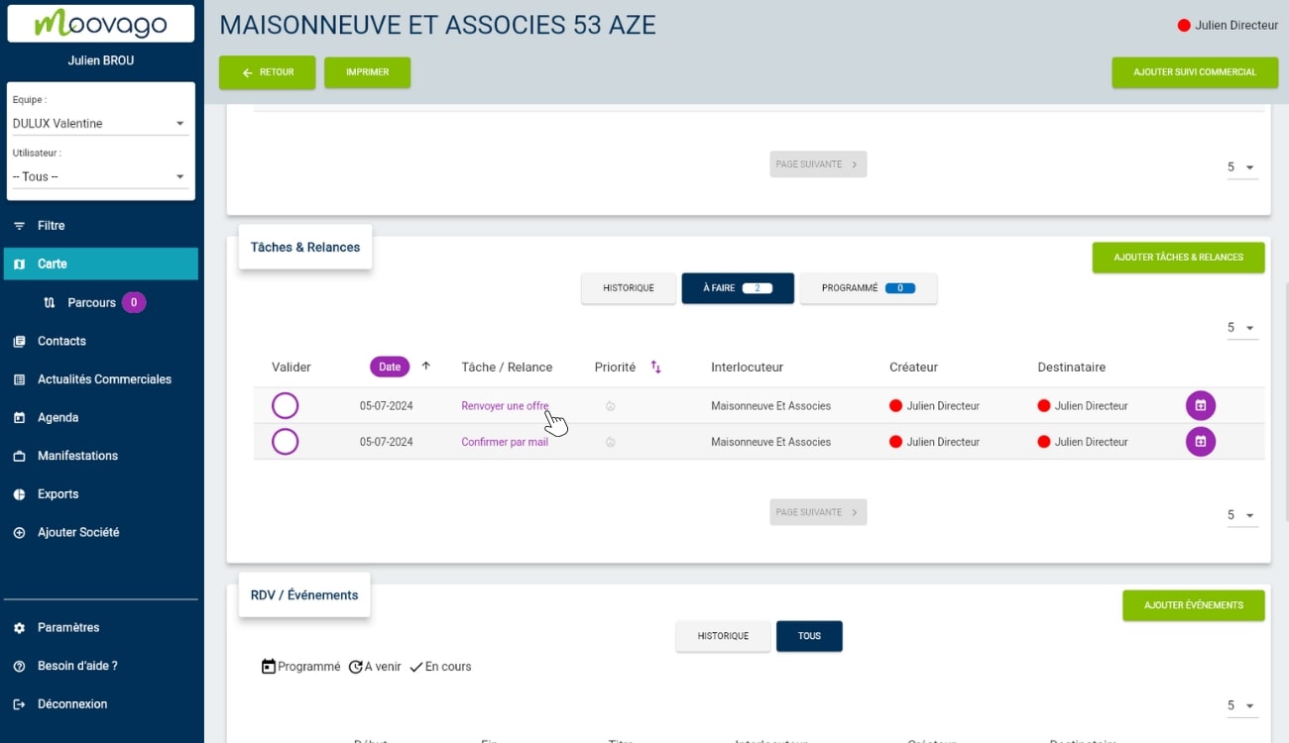1289x743 pixels.
Task: Click the Parcours count badge 0
Action: pos(134,302)
